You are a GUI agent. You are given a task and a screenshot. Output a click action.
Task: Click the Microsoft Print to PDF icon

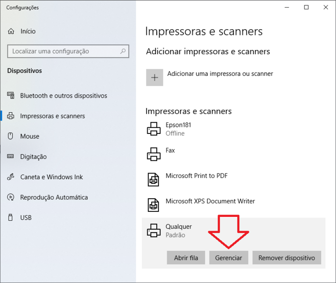[153, 180]
